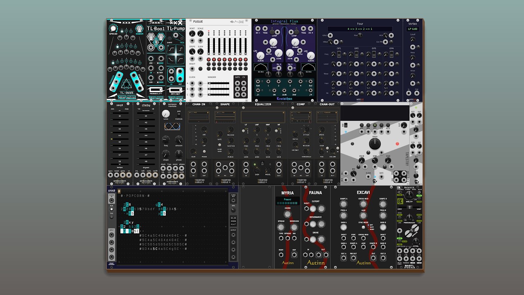Toggle the SYNC MODE button on EXCAVI
The height and width of the screenshot is (295, 524).
363,227
